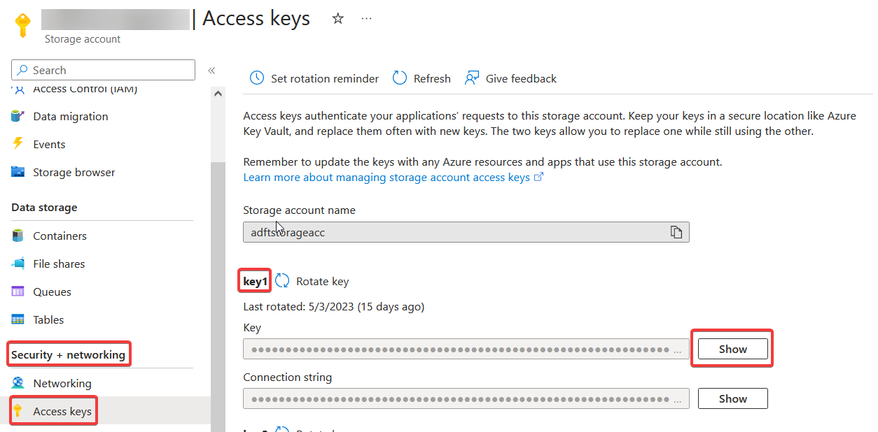This screenshot has height=432, width=878.
Task: Show the key1 Connection string
Action: tap(732, 398)
